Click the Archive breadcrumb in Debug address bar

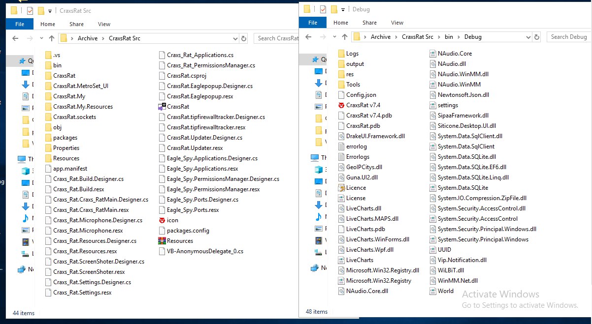pyautogui.click(x=380, y=37)
